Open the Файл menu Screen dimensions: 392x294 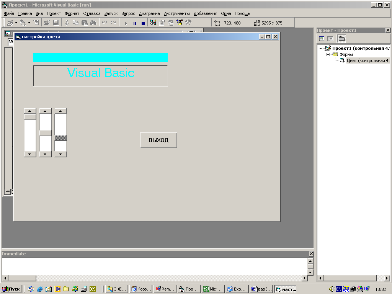tap(9, 13)
